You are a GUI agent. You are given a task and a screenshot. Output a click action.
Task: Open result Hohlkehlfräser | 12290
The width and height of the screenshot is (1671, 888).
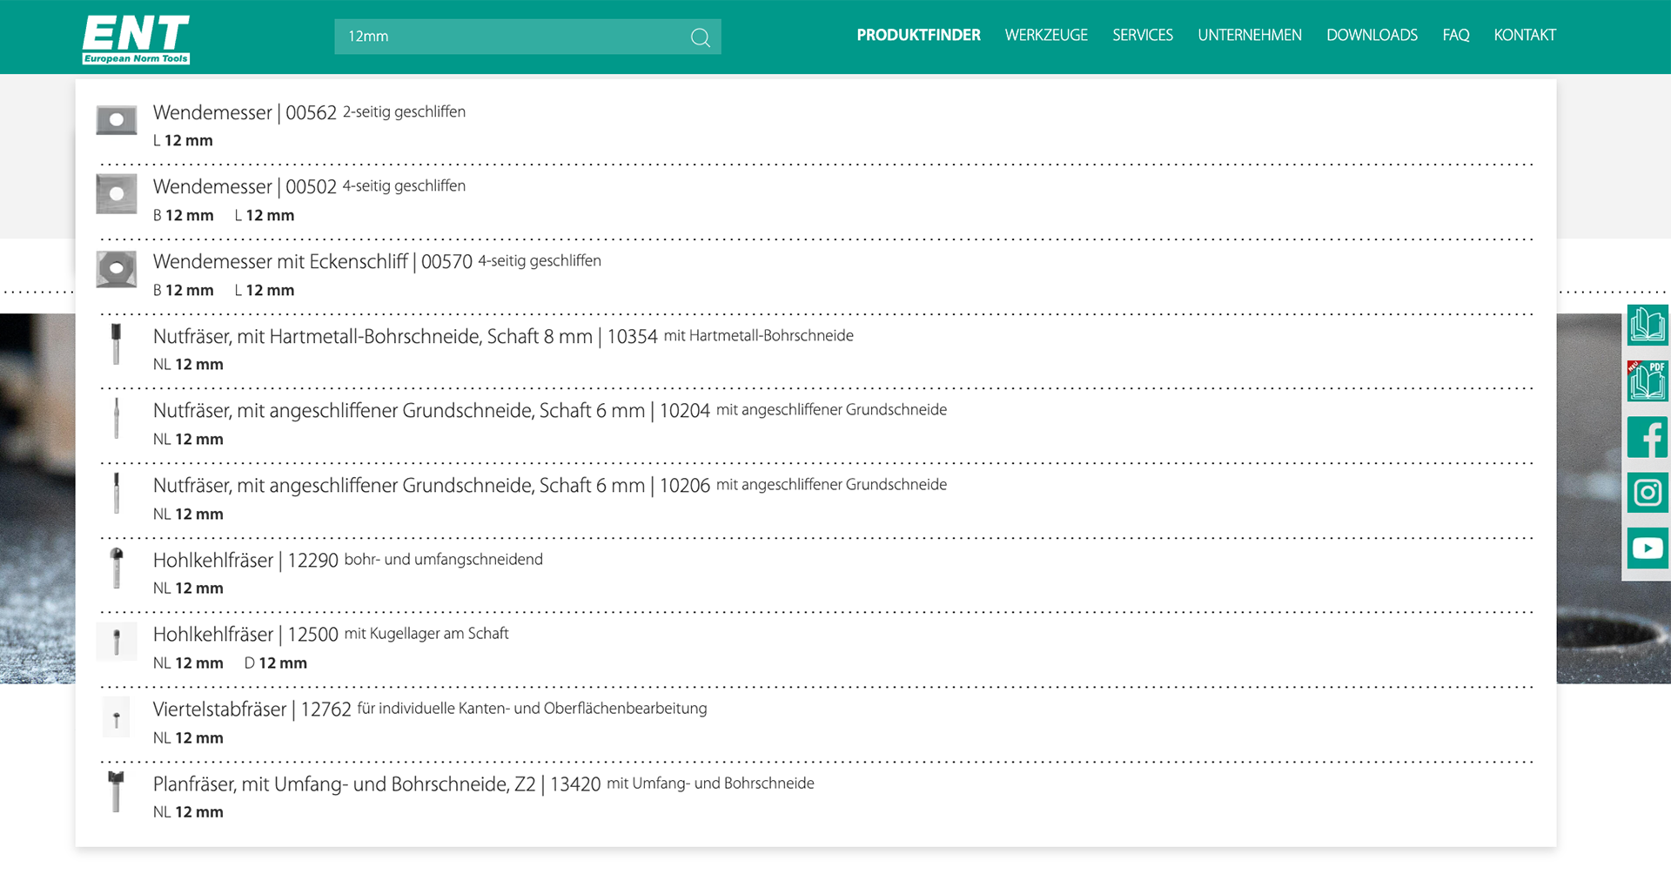point(245,561)
